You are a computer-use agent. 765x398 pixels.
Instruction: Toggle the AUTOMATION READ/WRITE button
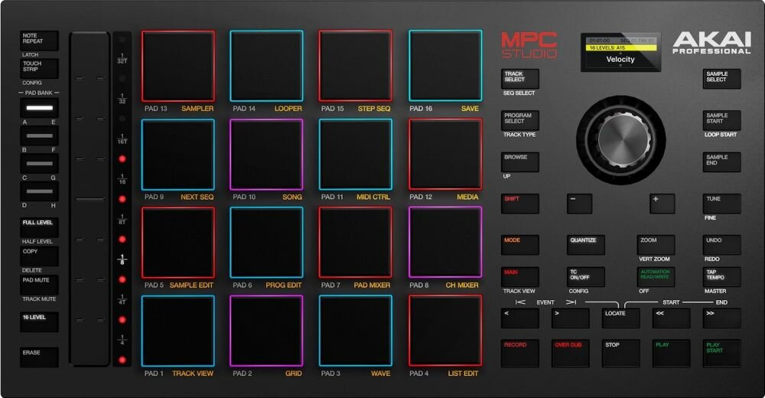coord(656,277)
